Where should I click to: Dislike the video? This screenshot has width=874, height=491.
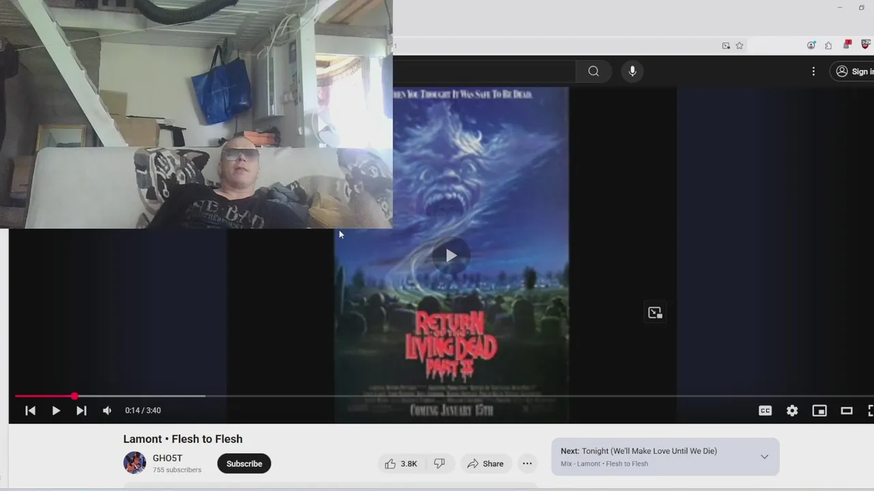pos(439,464)
